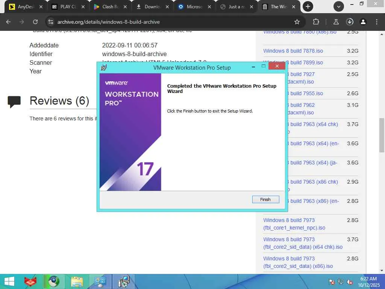
Task: Click Finish in VMware Setup wizard
Action: pos(265,199)
